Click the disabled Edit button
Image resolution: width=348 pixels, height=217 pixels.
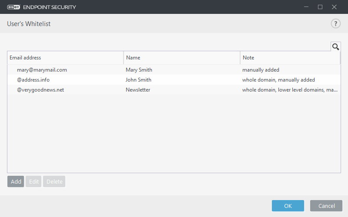tap(33, 181)
